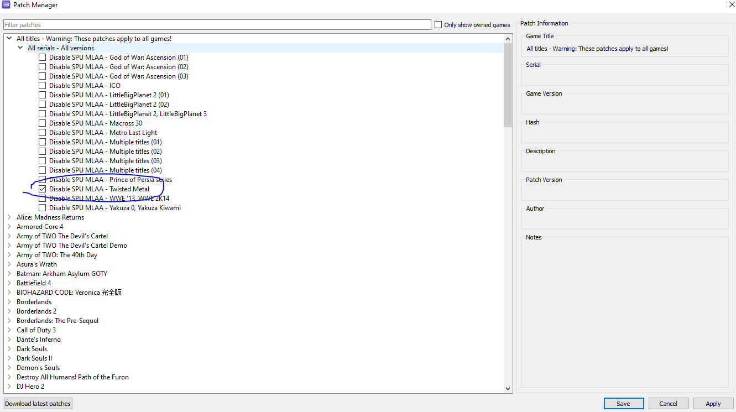Click the Save button
736x412 pixels.
click(x=624, y=404)
